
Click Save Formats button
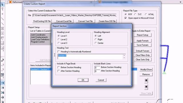click(142, 45)
